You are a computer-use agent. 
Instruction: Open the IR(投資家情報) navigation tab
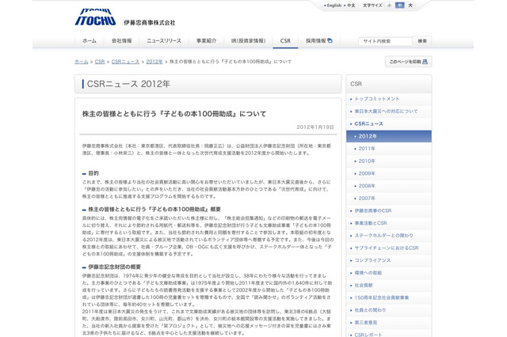248,41
